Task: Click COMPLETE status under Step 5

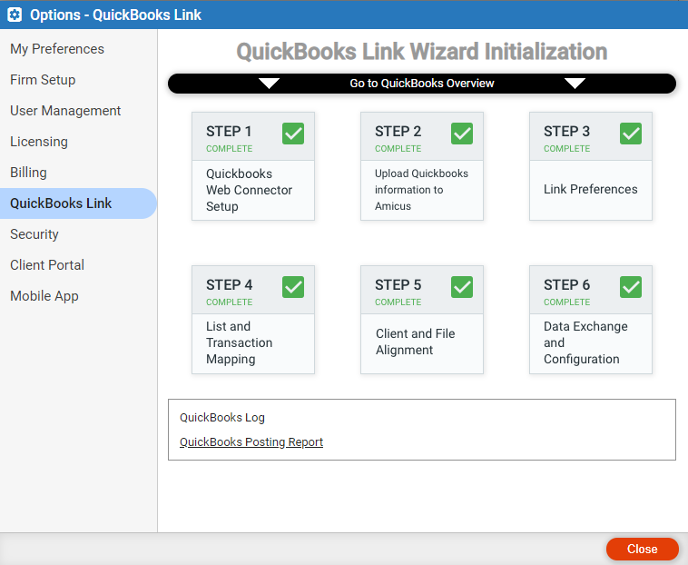Action: (x=398, y=302)
